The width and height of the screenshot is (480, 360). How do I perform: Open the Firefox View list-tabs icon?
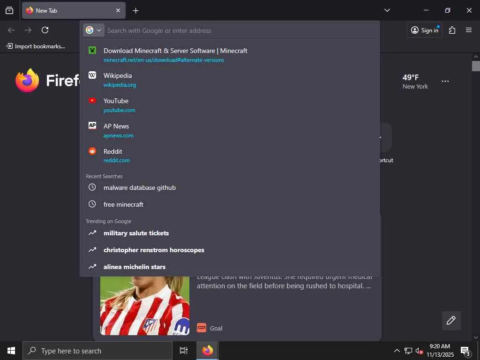click(x=9, y=10)
